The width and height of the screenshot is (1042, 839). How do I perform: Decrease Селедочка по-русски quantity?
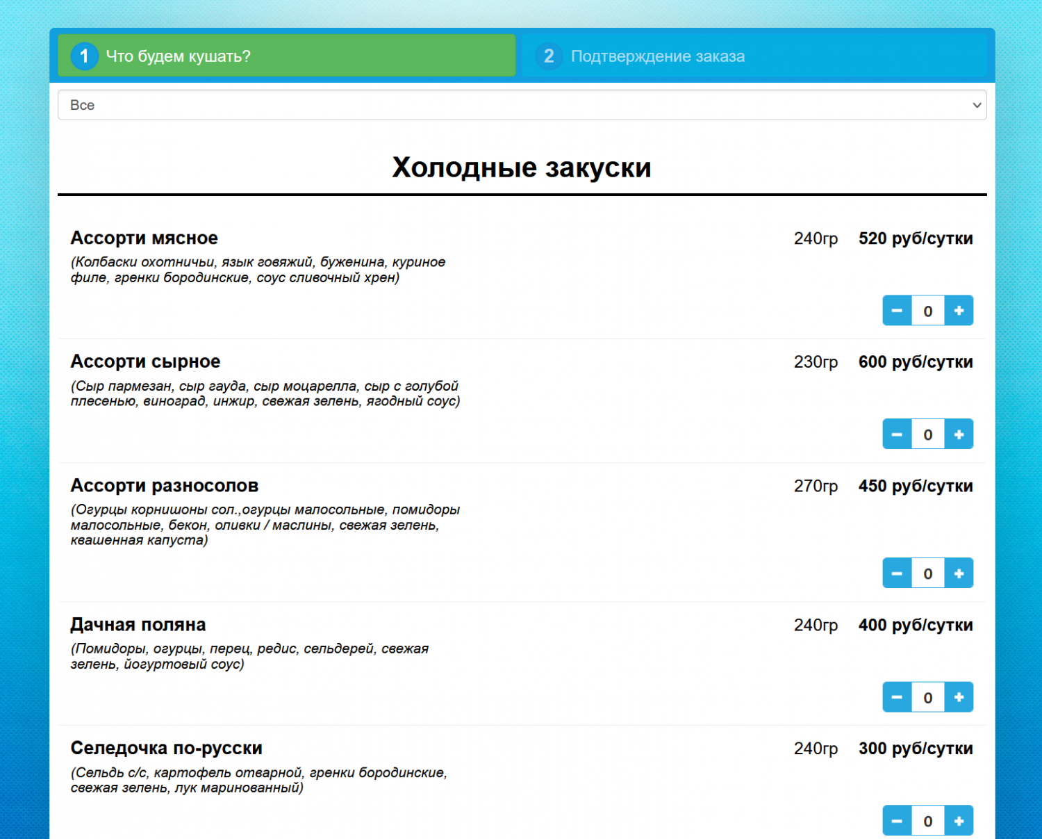click(x=897, y=821)
